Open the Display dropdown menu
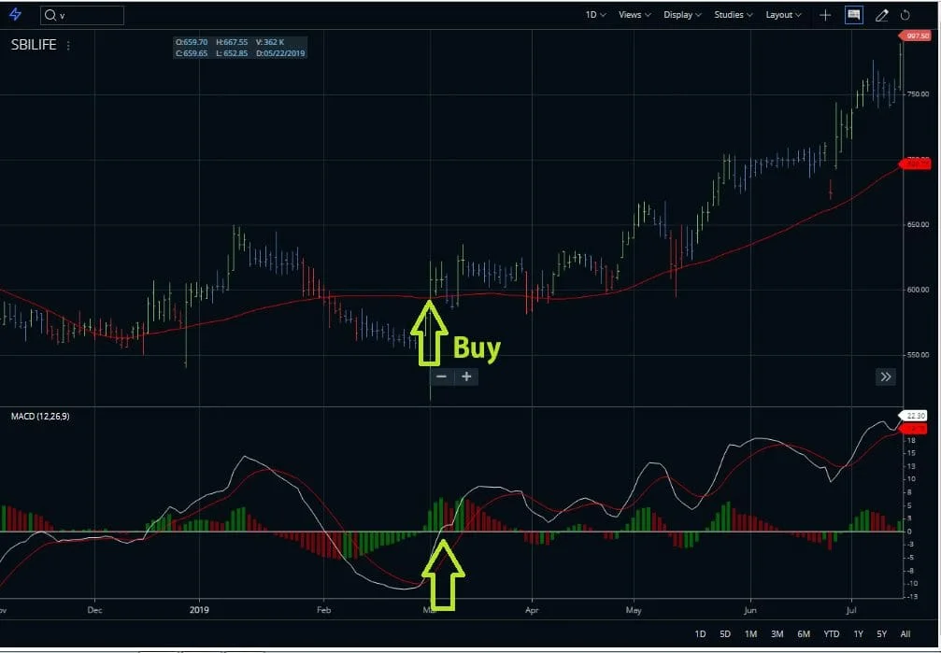941x653 pixels. point(681,15)
